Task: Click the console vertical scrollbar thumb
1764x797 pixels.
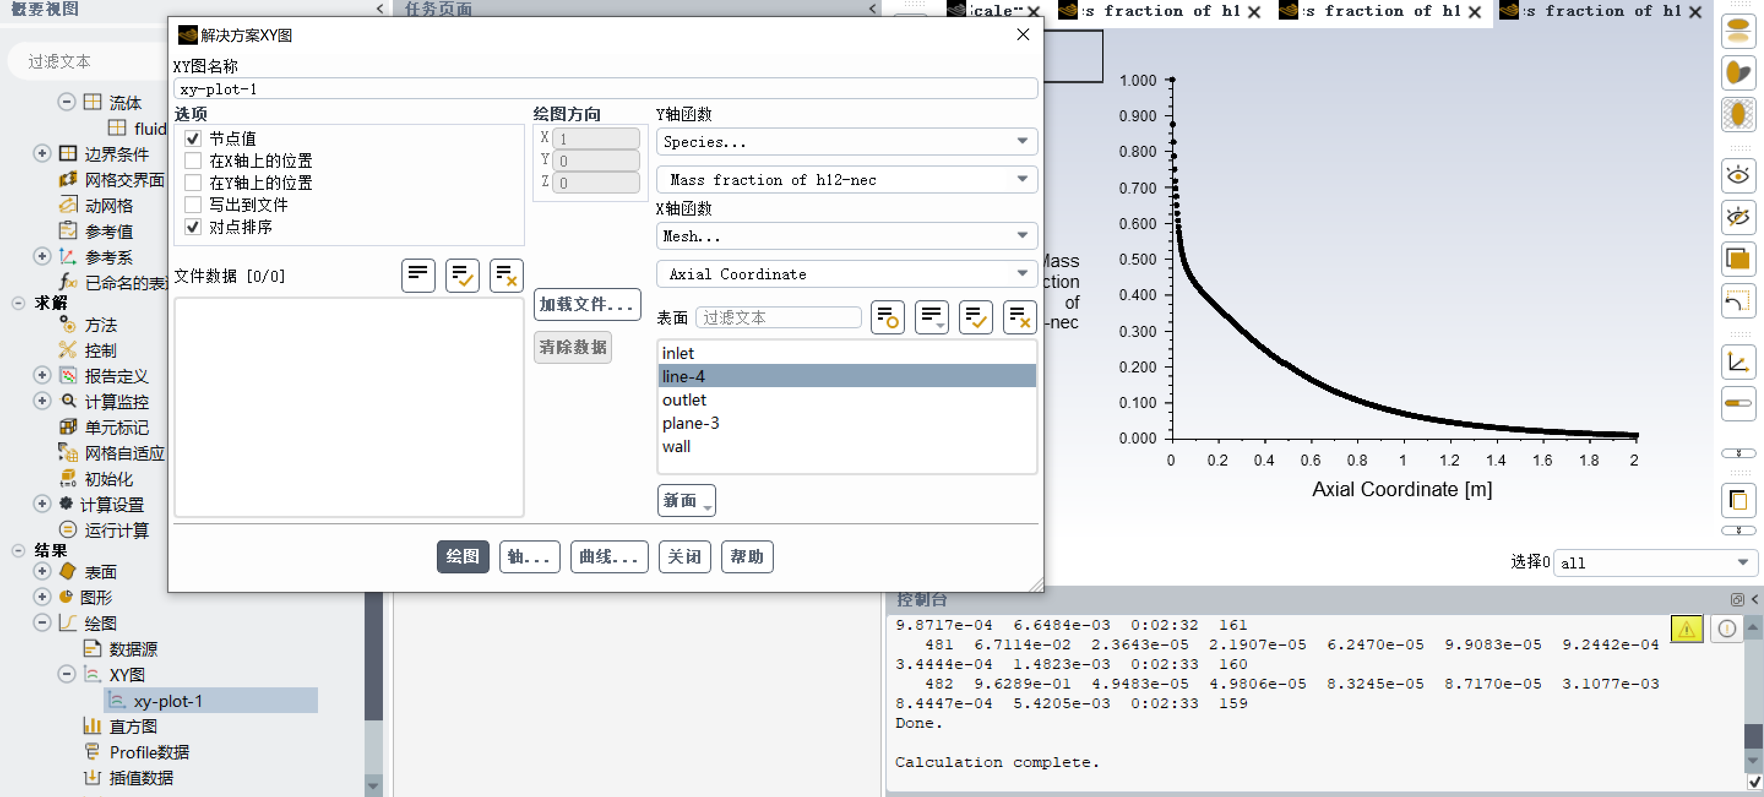Action: click(1753, 737)
